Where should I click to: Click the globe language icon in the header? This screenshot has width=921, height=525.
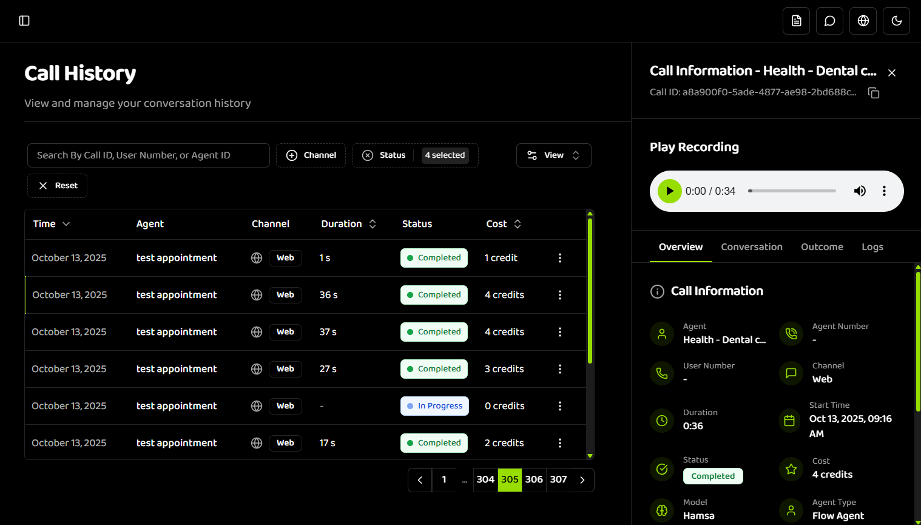862,20
